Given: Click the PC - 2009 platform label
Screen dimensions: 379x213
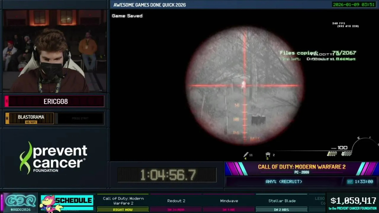Looking at the screenshot, I should pos(302,172).
